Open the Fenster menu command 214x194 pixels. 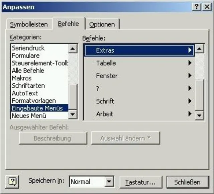coord(107,76)
